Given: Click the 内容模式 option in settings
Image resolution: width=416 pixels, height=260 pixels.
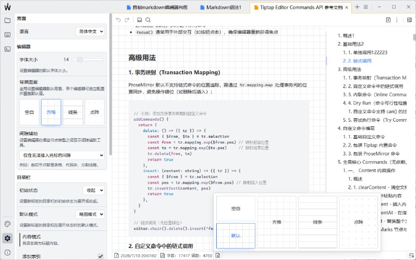Looking at the screenshot, I should coord(63,240).
